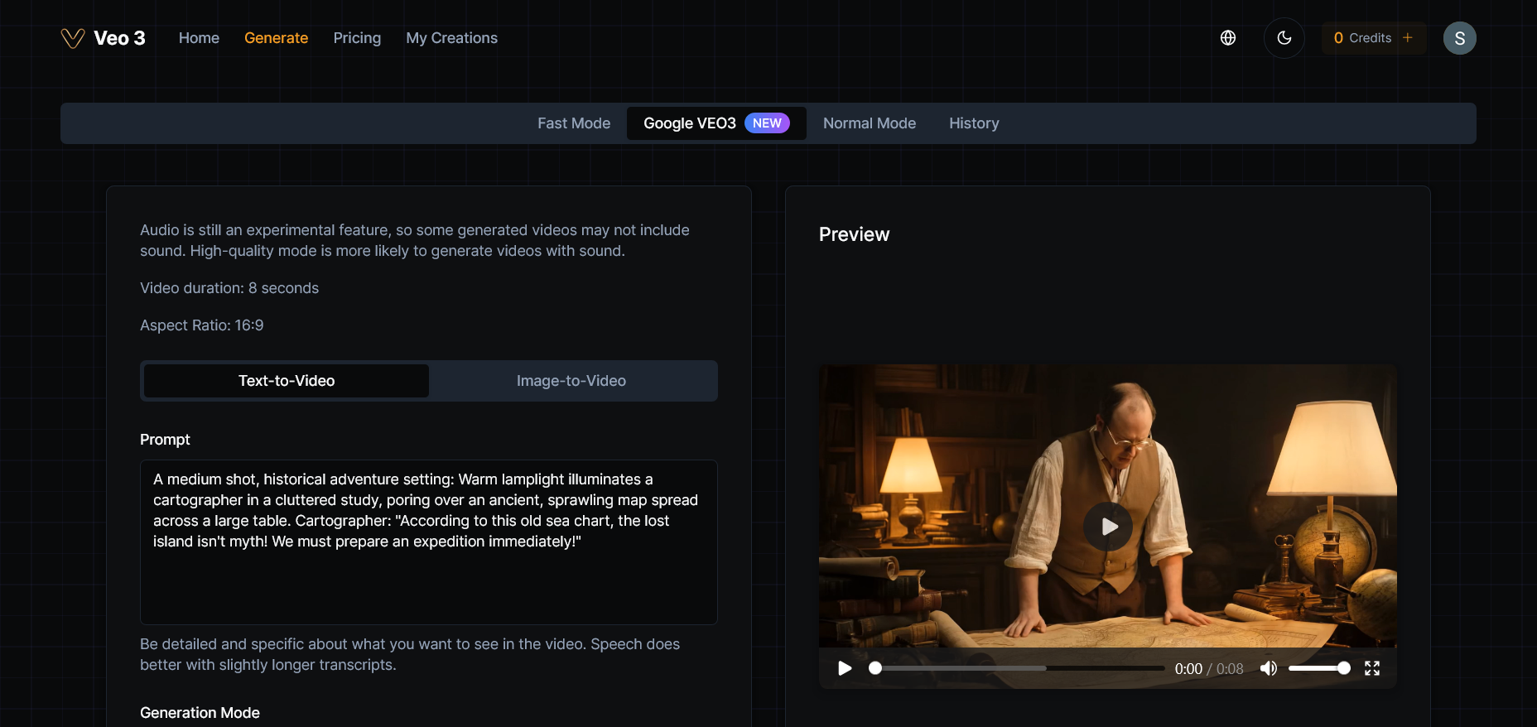Add credits with the plus icon
This screenshot has height=727, width=1537.
click(x=1408, y=37)
